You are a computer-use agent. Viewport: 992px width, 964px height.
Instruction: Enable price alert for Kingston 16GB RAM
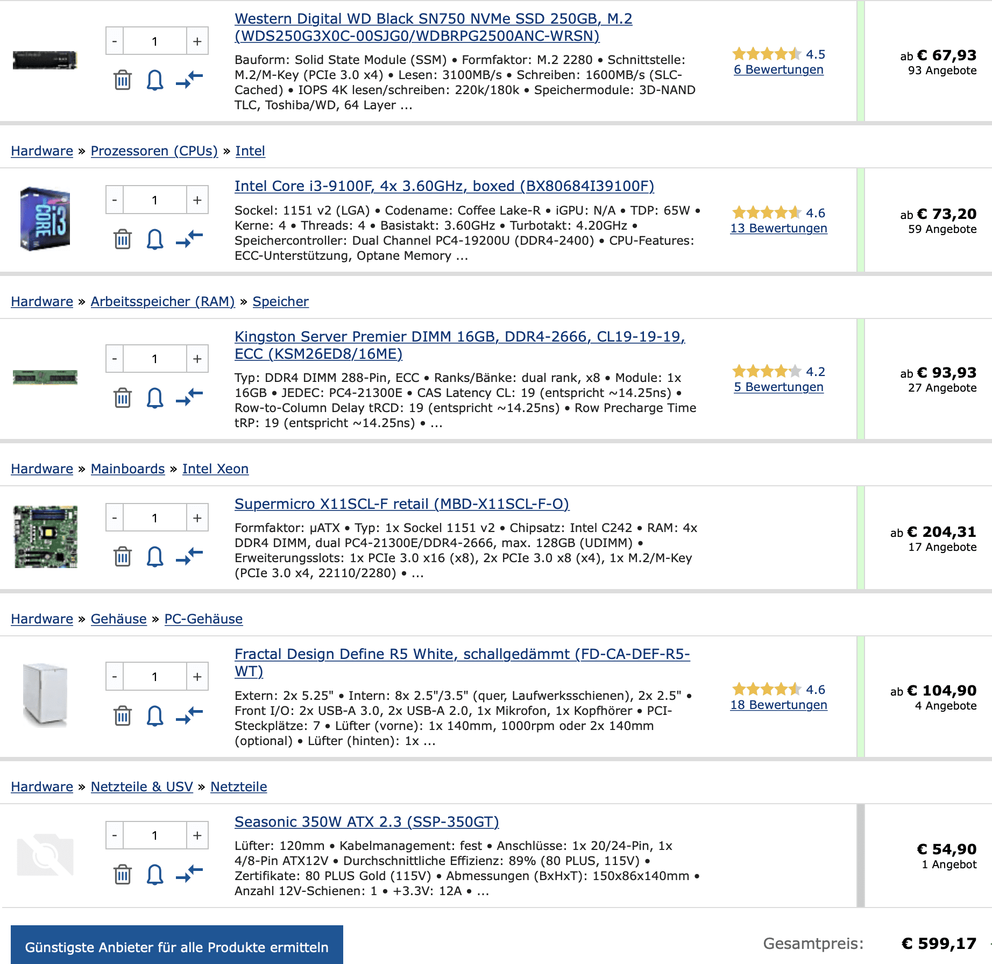click(x=155, y=398)
